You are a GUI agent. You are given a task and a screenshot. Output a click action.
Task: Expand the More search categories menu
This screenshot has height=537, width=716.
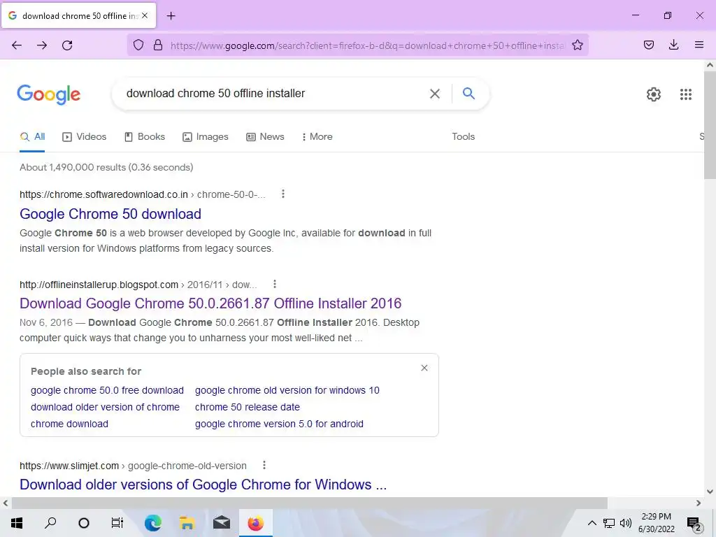click(317, 136)
